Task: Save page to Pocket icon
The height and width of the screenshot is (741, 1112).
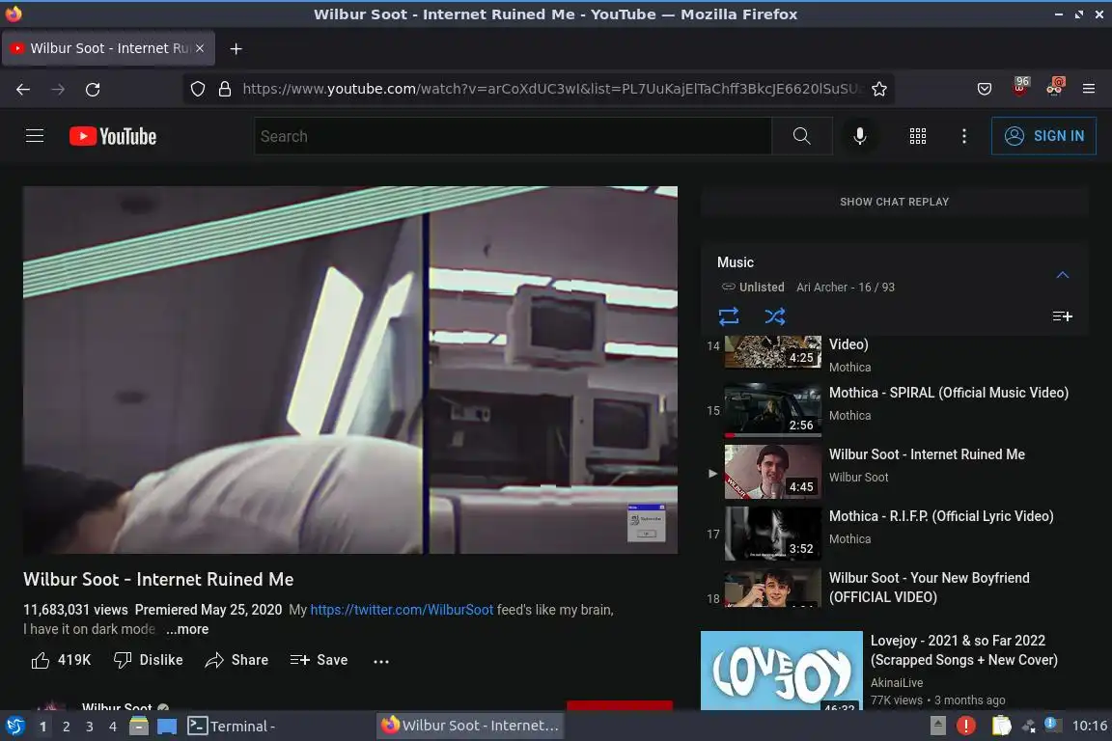Action: [x=985, y=90]
